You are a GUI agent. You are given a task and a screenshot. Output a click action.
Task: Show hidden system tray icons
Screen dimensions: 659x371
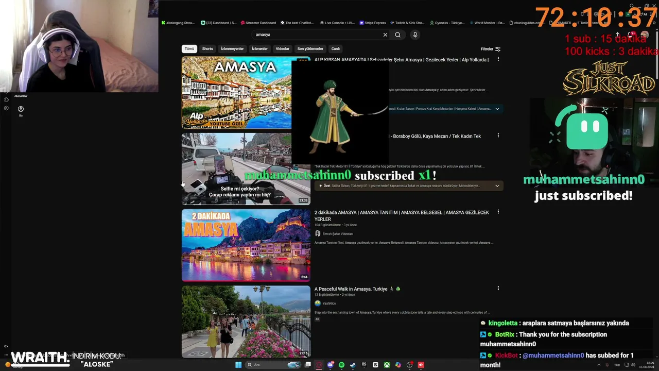pyautogui.click(x=599, y=365)
